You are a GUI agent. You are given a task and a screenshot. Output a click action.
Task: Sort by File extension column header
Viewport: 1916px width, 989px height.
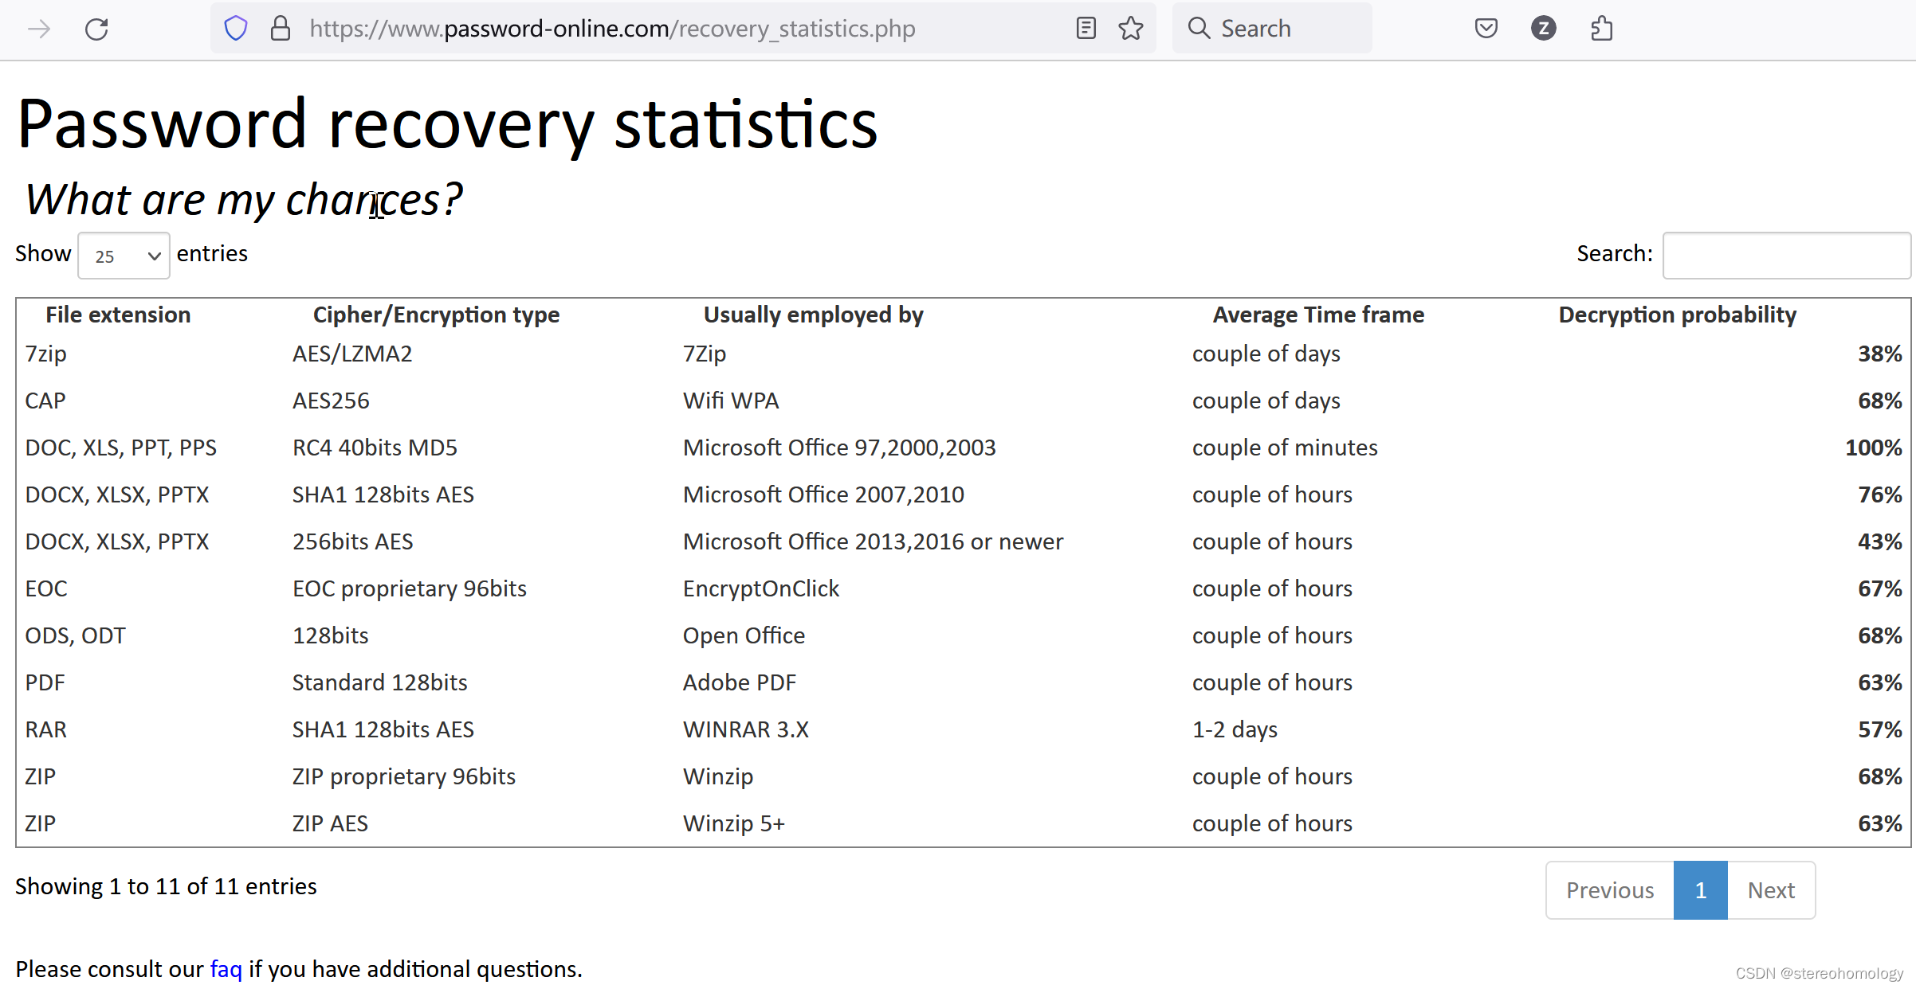point(118,315)
